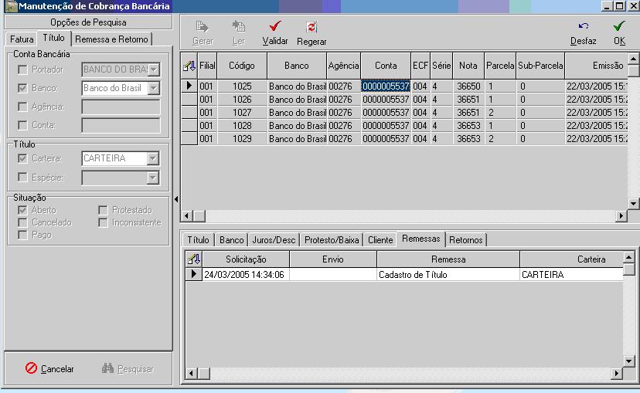Click the Conta input field
Screen dimensions: 640x393
pos(121,125)
